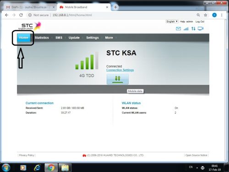229x172 pixels.
Task: Reload the page with the refresh icon
Action: pyautogui.click(x=21, y=15)
